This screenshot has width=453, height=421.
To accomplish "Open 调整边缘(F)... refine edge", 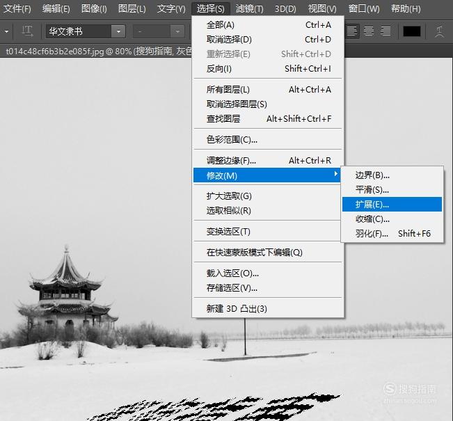I will [x=269, y=160].
